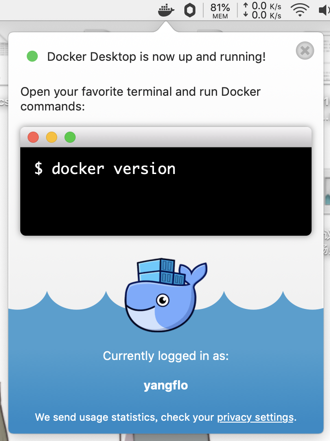Click the Docker whale mascot illustration

coord(166,295)
